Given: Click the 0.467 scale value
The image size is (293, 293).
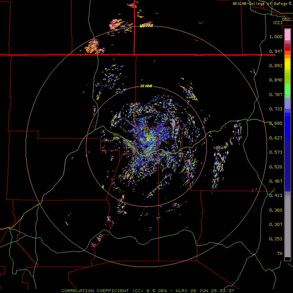Looking at the screenshot, I should (276, 181).
